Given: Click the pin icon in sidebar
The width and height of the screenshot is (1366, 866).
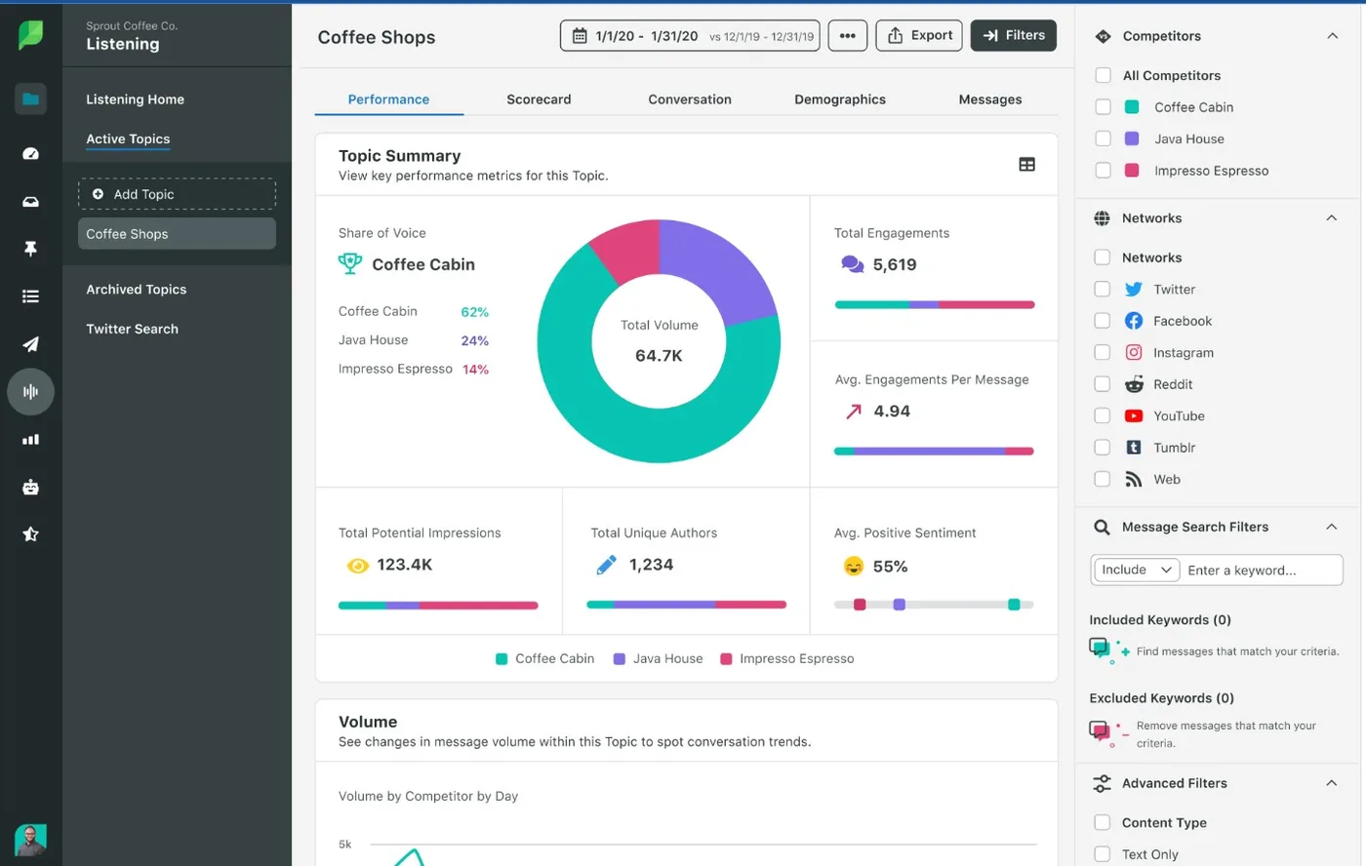Looking at the screenshot, I should pyautogui.click(x=30, y=249).
